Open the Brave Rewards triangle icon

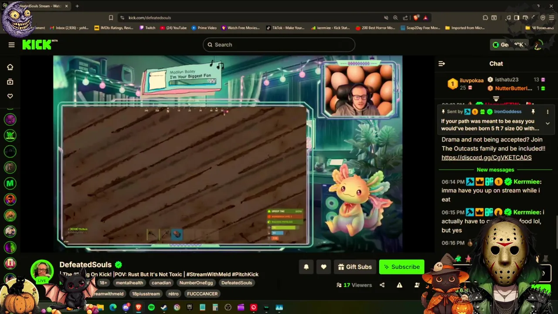coord(425,18)
